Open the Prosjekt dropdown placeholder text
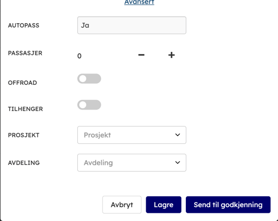Viewport: 278px width, 221px height. (x=97, y=135)
